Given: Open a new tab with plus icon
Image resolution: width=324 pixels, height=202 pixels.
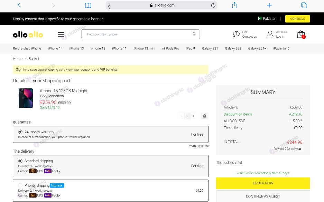Looking at the screenshot, I should click(269, 5).
